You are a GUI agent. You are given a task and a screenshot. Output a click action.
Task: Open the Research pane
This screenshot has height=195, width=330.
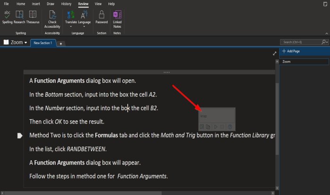pos(19,17)
